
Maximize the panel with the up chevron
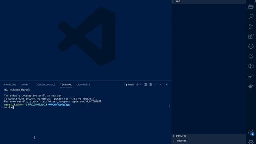pyautogui.click(x=161, y=84)
